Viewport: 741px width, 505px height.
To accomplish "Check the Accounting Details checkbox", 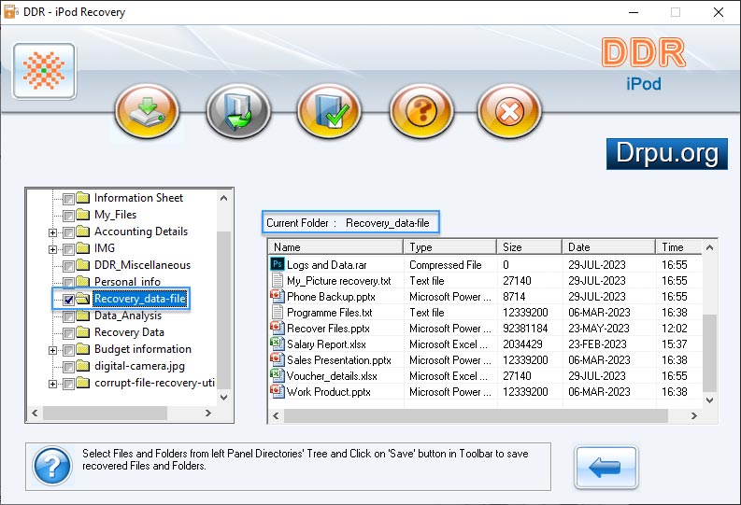I will click(x=68, y=232).
